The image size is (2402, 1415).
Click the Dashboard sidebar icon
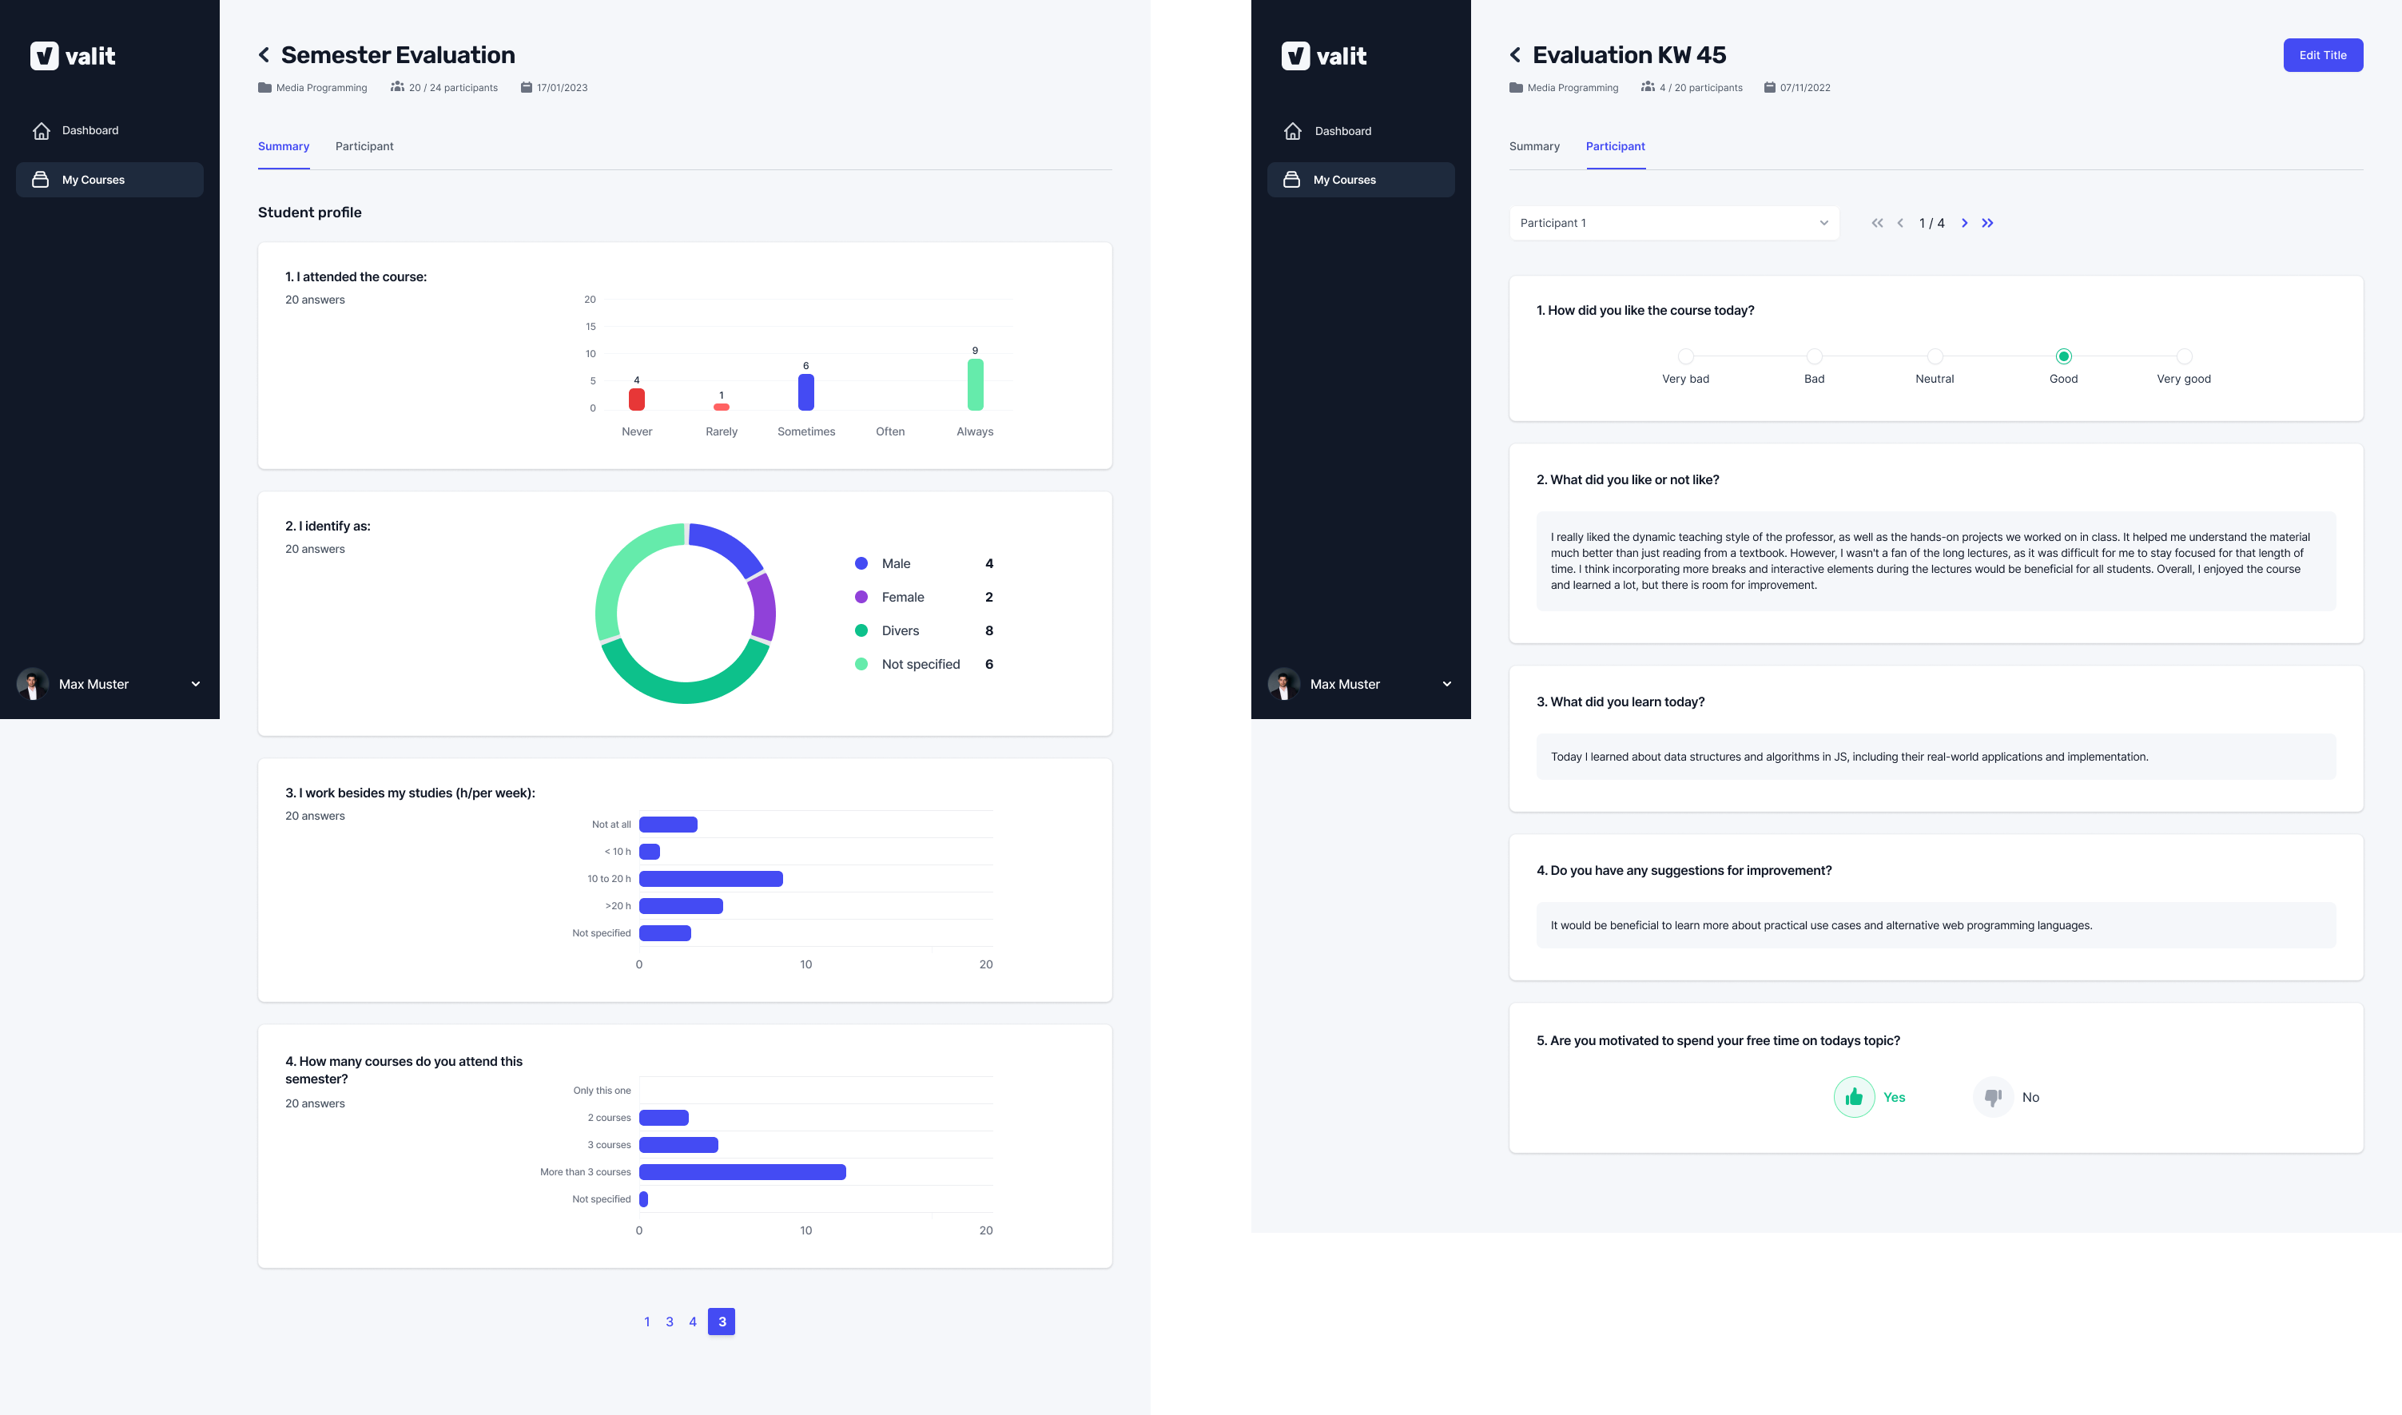pyautogui.click(x=41, y=129)
